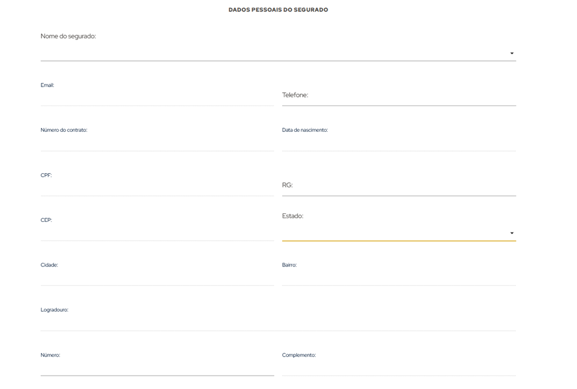The width and height of the screenshot is (577, 389).
Task: Click into the Email input field
Action: pos(157,98)
